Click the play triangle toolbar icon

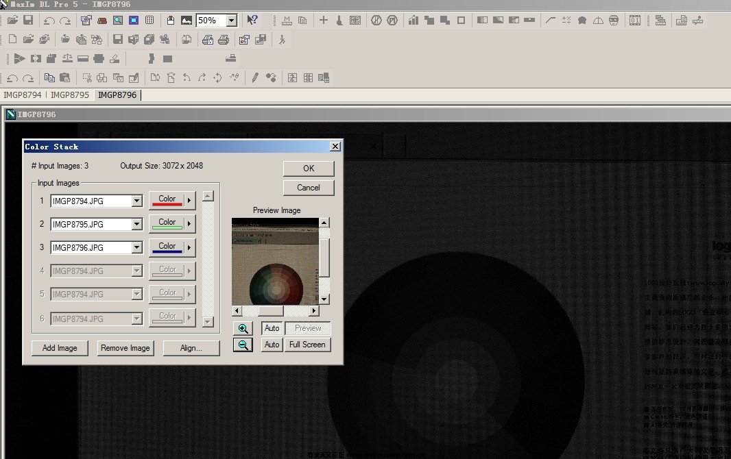pos(19,59)
